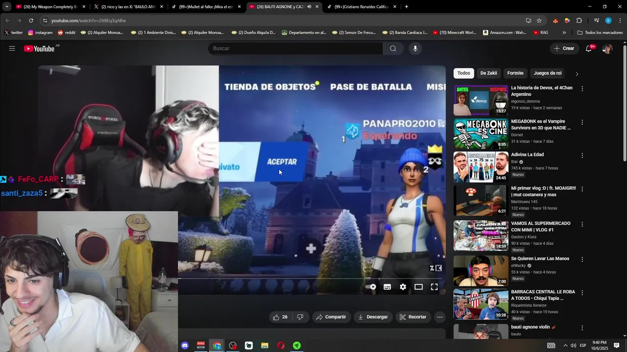
Task: Bookmark this page with star icon
Action: click(x=539, y=21)
